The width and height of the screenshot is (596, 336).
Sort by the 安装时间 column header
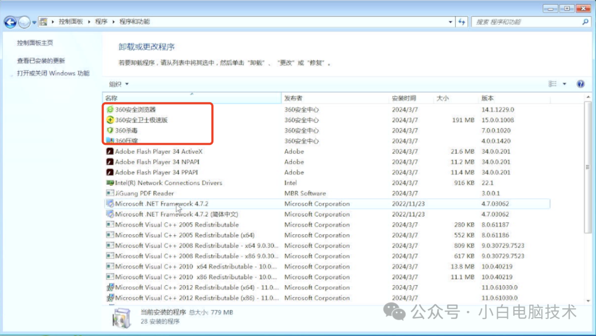tap(411, 98)
